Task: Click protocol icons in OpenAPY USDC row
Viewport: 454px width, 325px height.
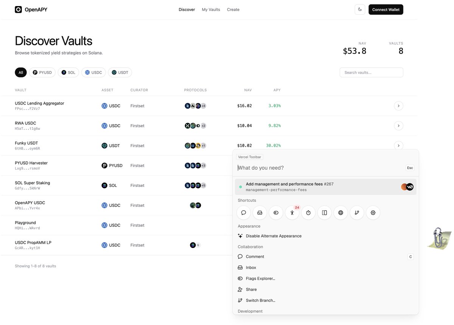Action: click(x=196, y=205)
